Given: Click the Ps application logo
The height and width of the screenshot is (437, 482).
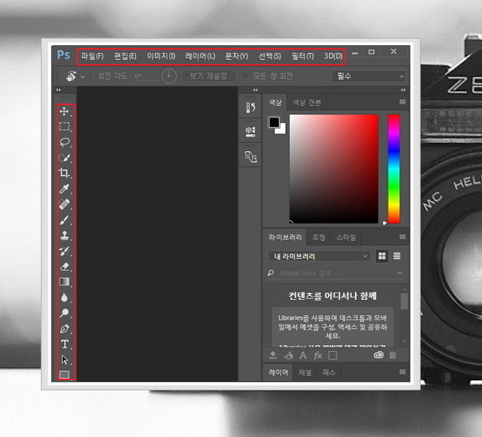Looking at the screenshot, I should tap(64, 55).
